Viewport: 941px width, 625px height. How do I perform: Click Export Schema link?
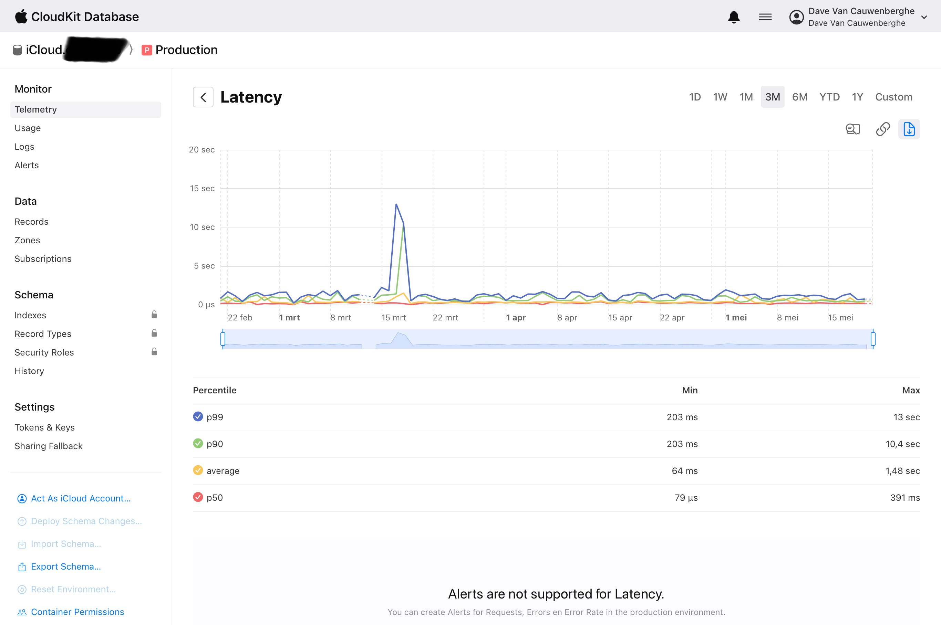pyautogui.click(x=66, y=567)
